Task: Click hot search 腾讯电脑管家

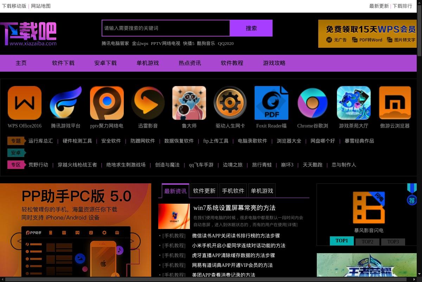Action: point(115,44)
